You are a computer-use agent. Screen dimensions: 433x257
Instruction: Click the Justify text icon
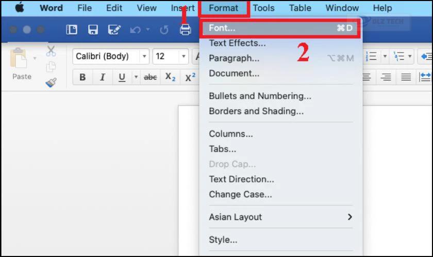[406, 77]
